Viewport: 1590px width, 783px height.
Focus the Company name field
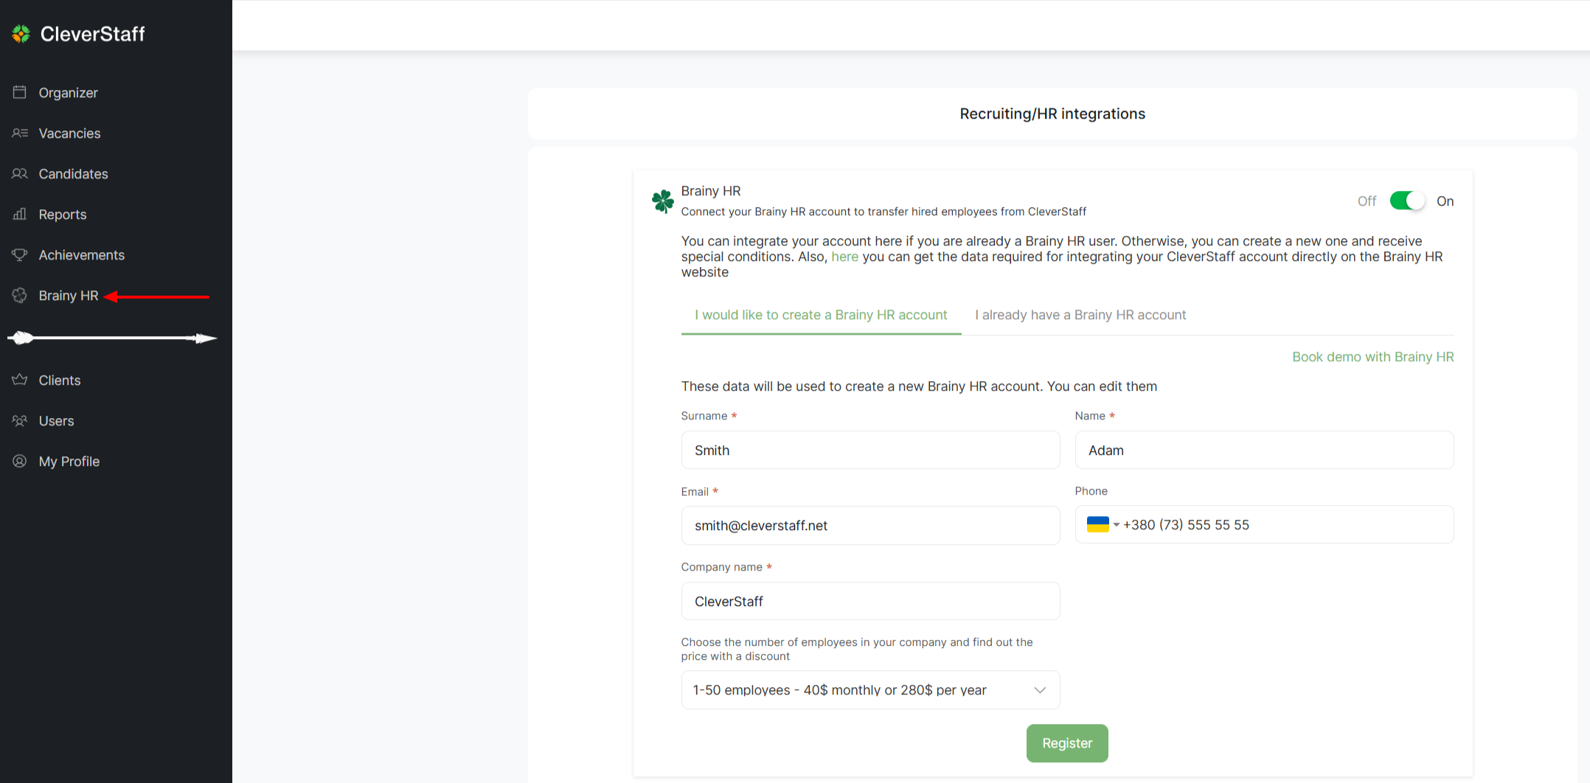coord(870,601)
